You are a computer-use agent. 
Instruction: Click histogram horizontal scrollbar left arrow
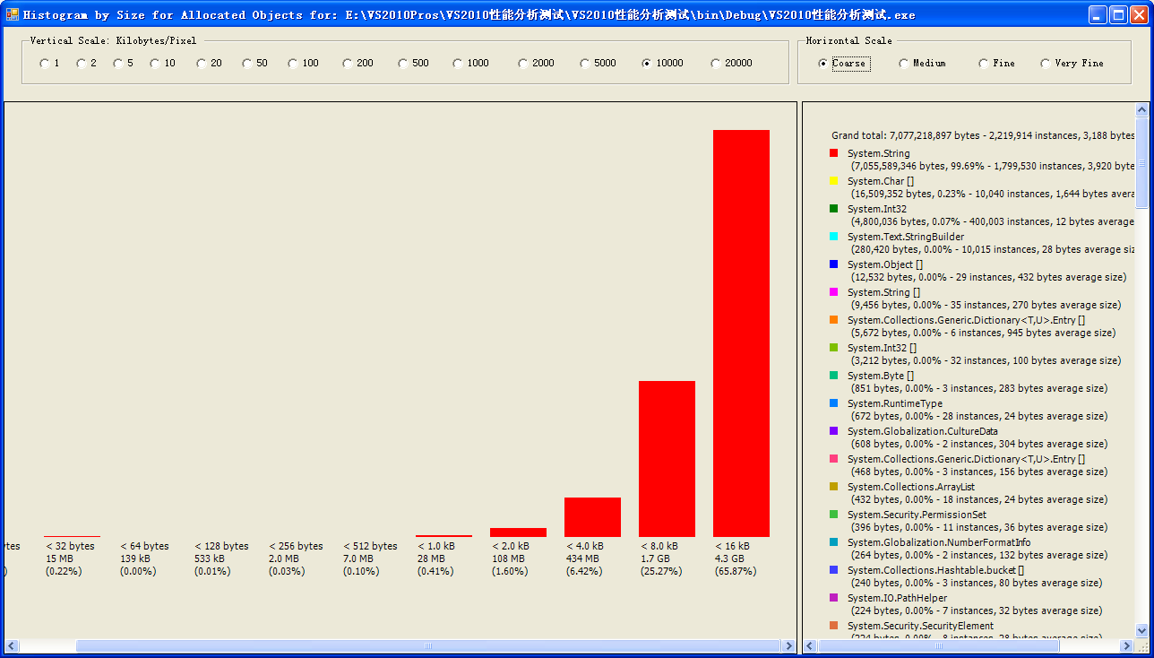13,645
